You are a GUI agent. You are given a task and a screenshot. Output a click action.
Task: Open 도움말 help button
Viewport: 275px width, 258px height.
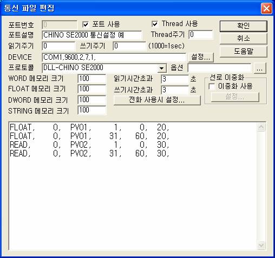(243, 52)
